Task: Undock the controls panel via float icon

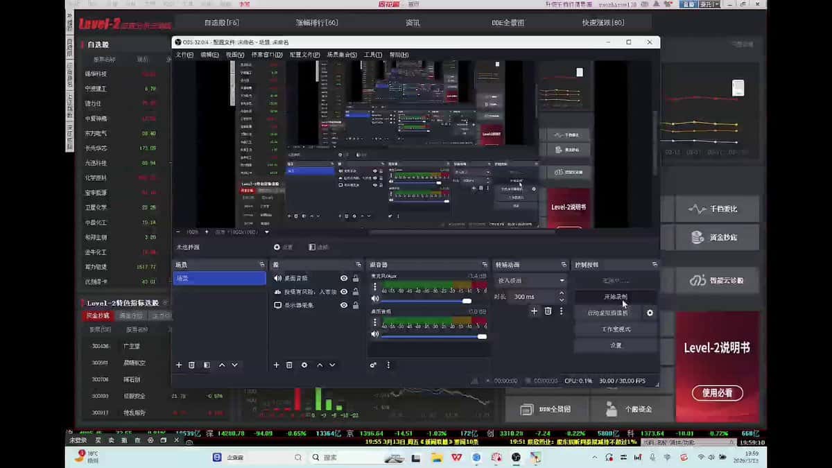Action: click(655, 265)
